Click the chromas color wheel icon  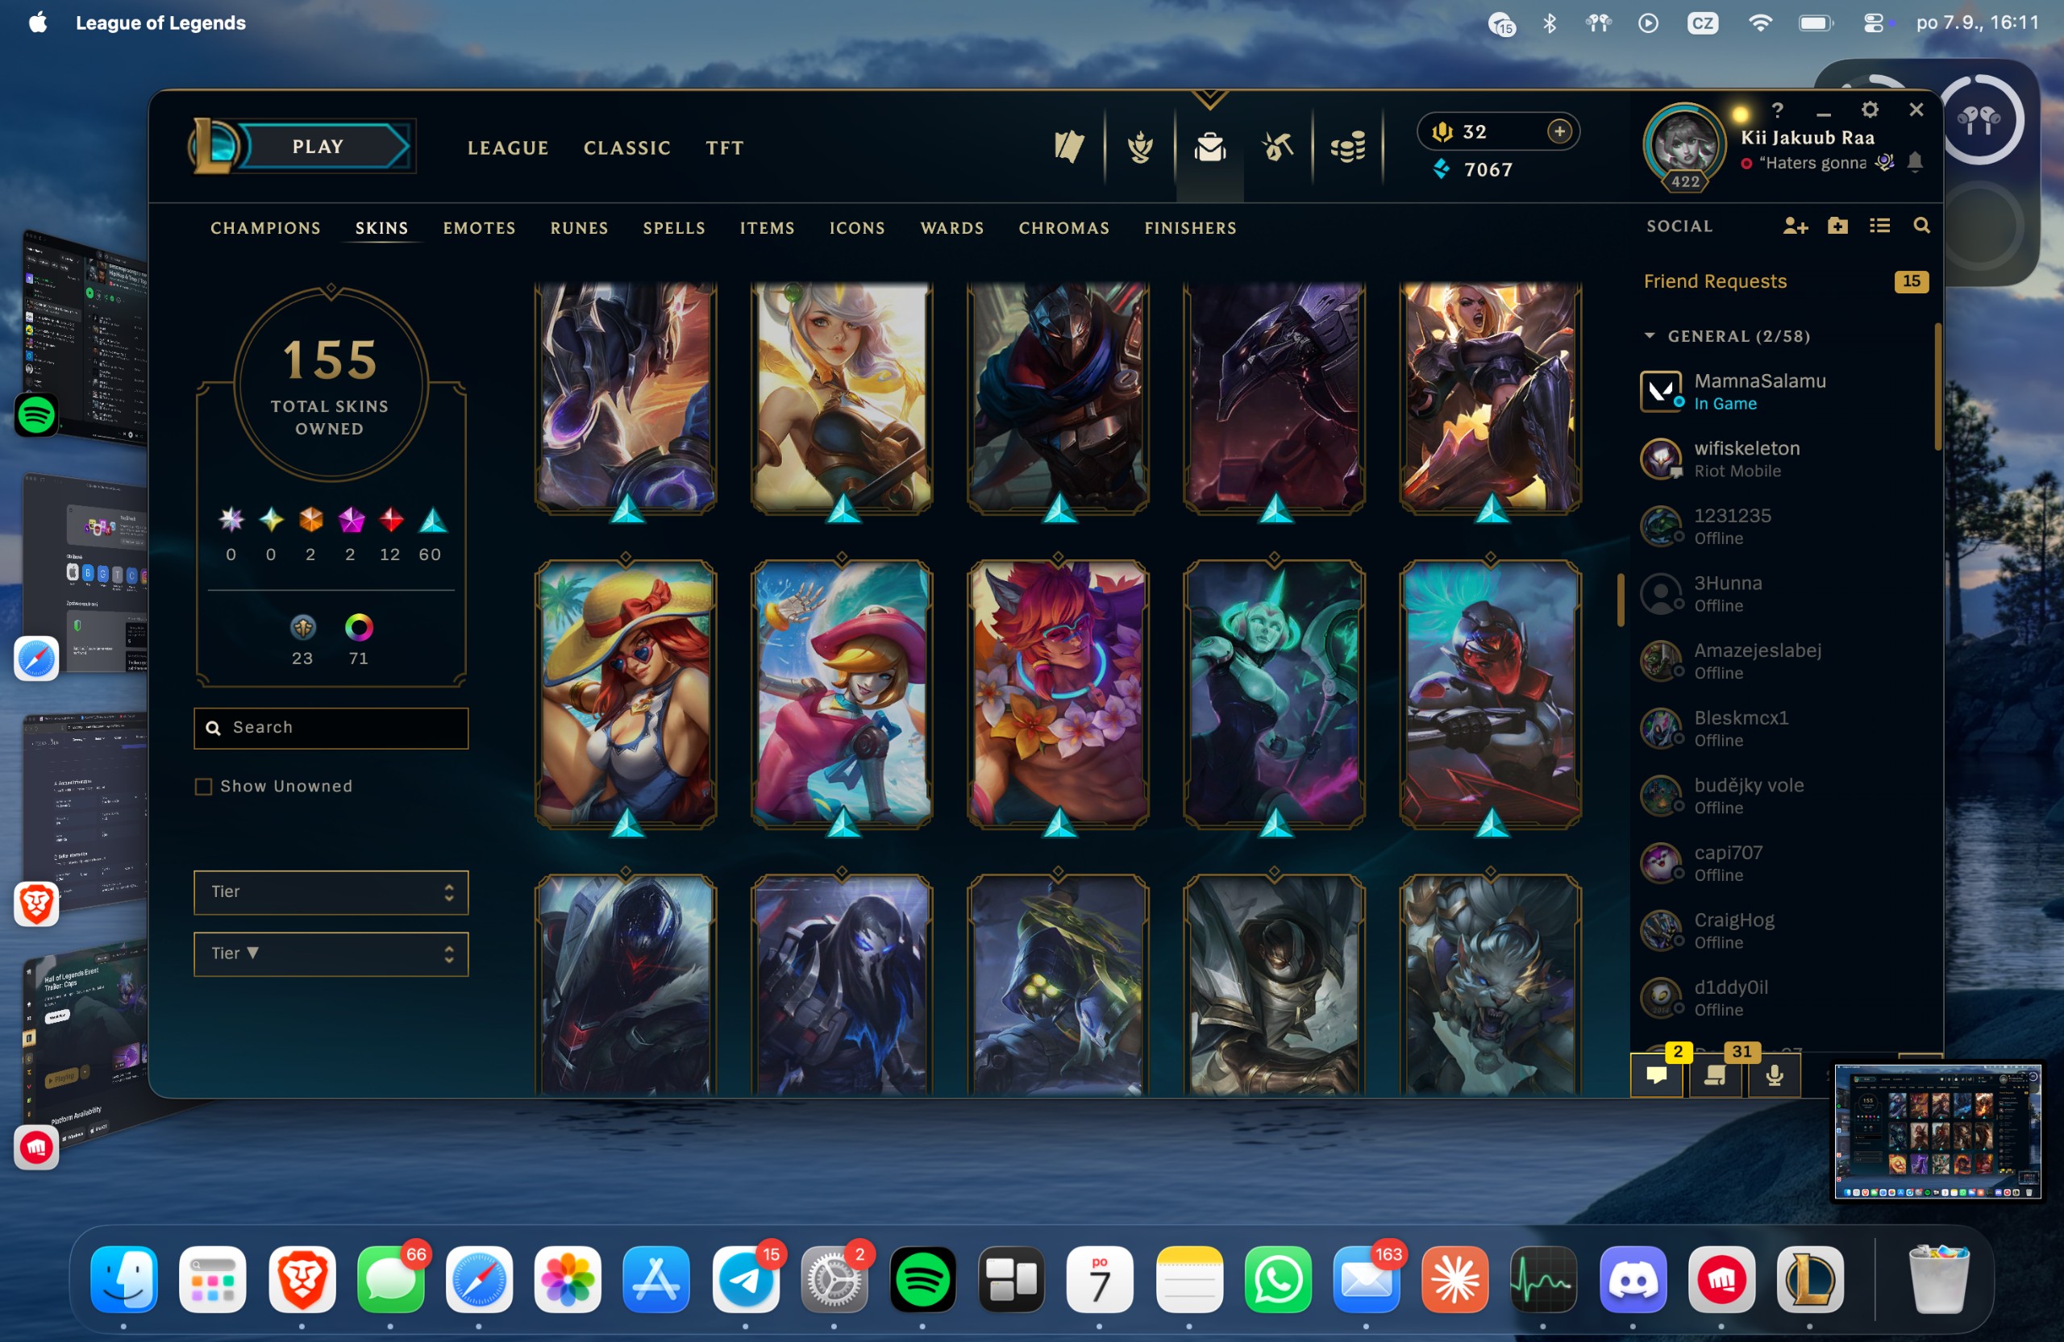[x=358, y=627]
